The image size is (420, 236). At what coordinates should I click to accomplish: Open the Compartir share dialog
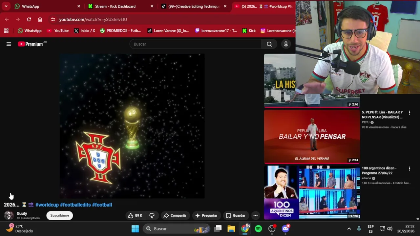tap(175, 215)
